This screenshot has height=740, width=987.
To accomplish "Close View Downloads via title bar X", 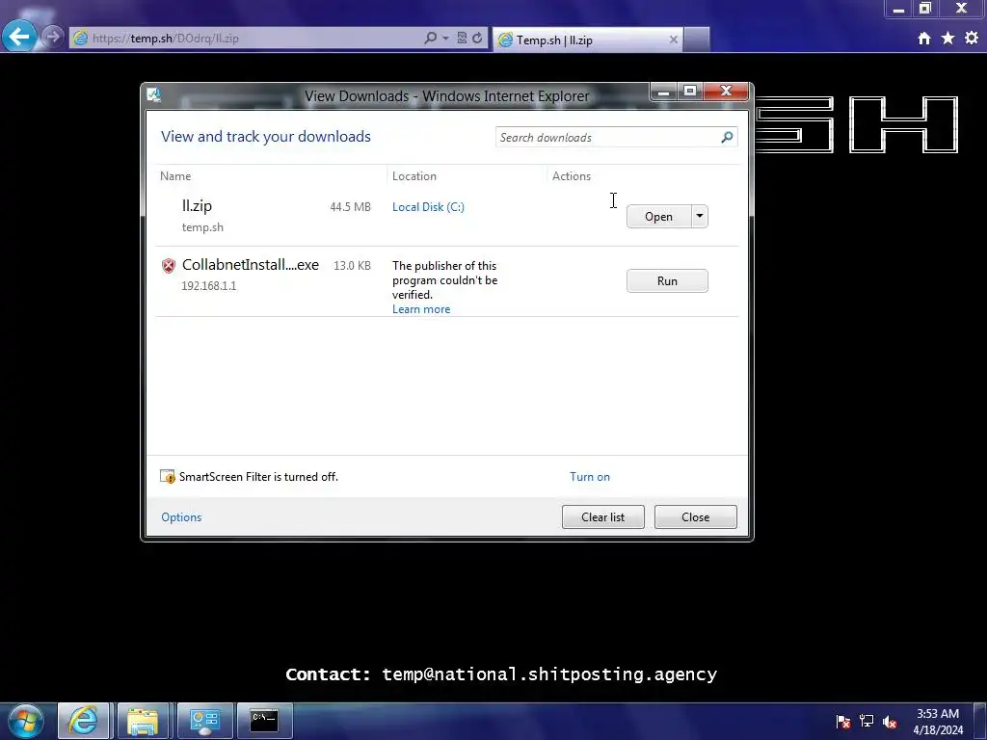I will click(726, 92).
